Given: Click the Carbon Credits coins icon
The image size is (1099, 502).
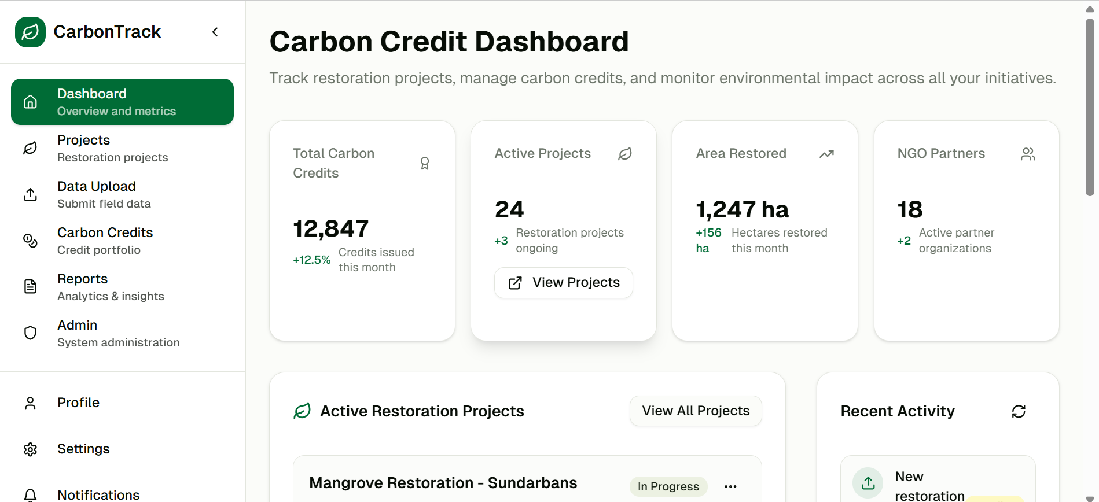Looking at the screenshot, I should coord(30,241).
